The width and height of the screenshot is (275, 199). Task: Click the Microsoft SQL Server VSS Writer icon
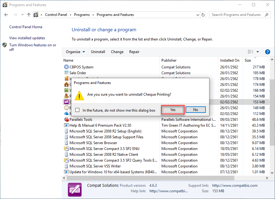pyautogui.click(x=66, y=166)
